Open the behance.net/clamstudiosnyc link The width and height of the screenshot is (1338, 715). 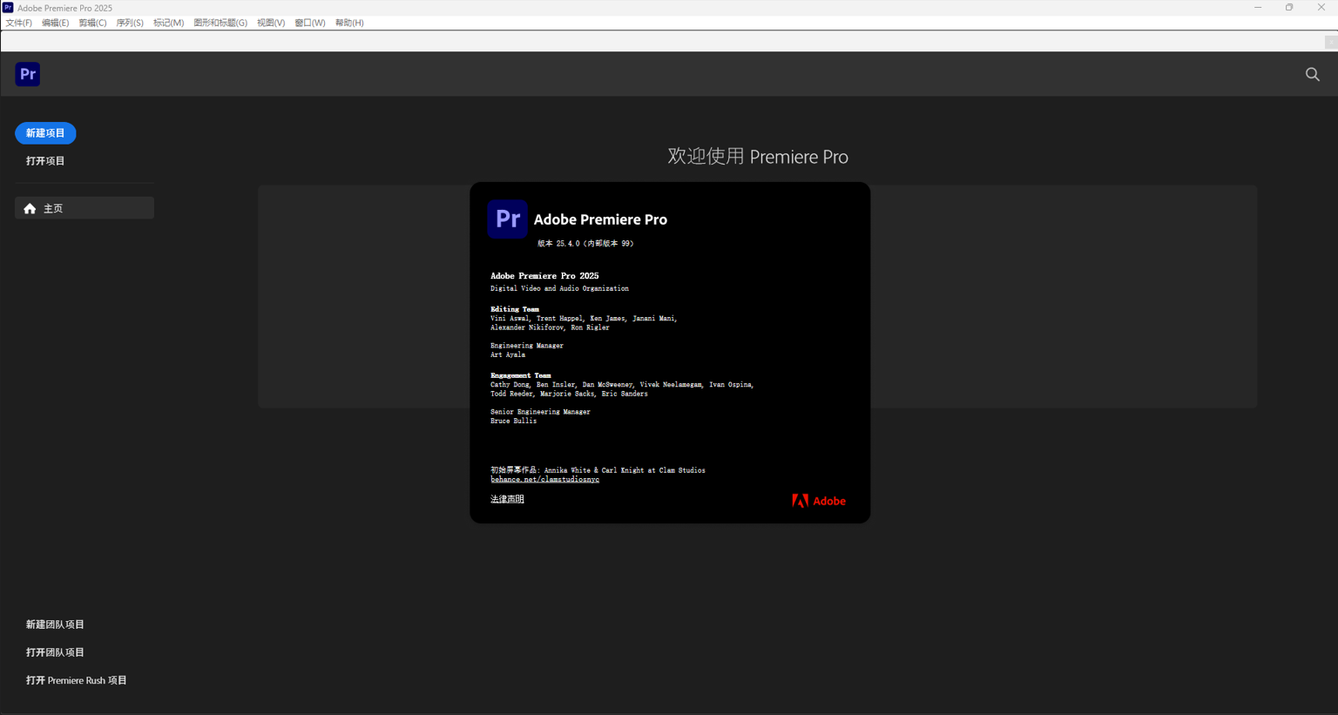544,480
